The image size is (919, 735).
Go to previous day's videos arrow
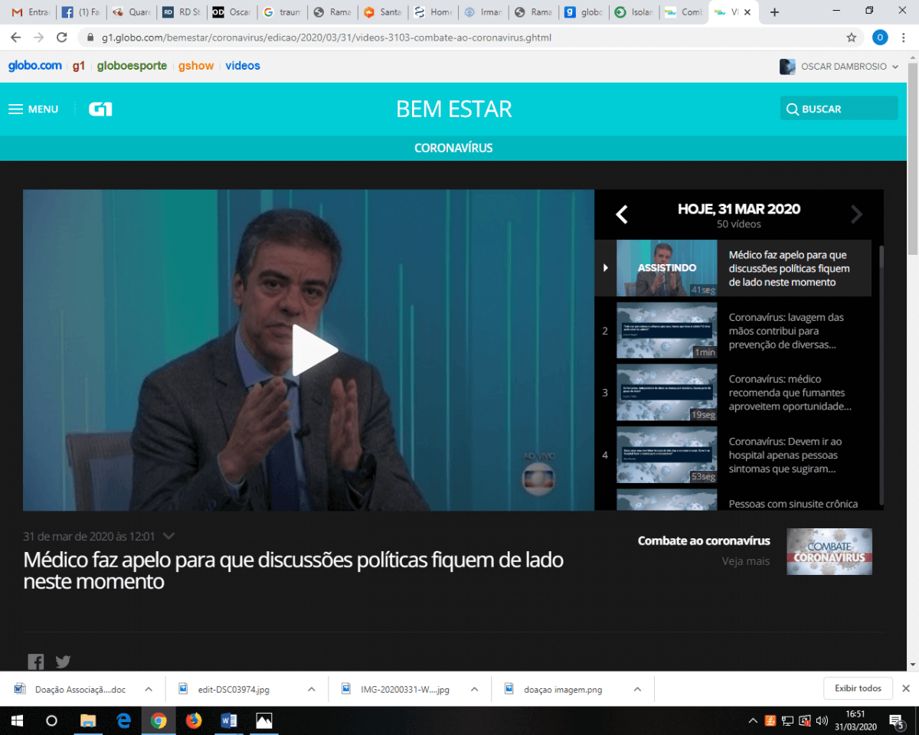coord(622,214)
